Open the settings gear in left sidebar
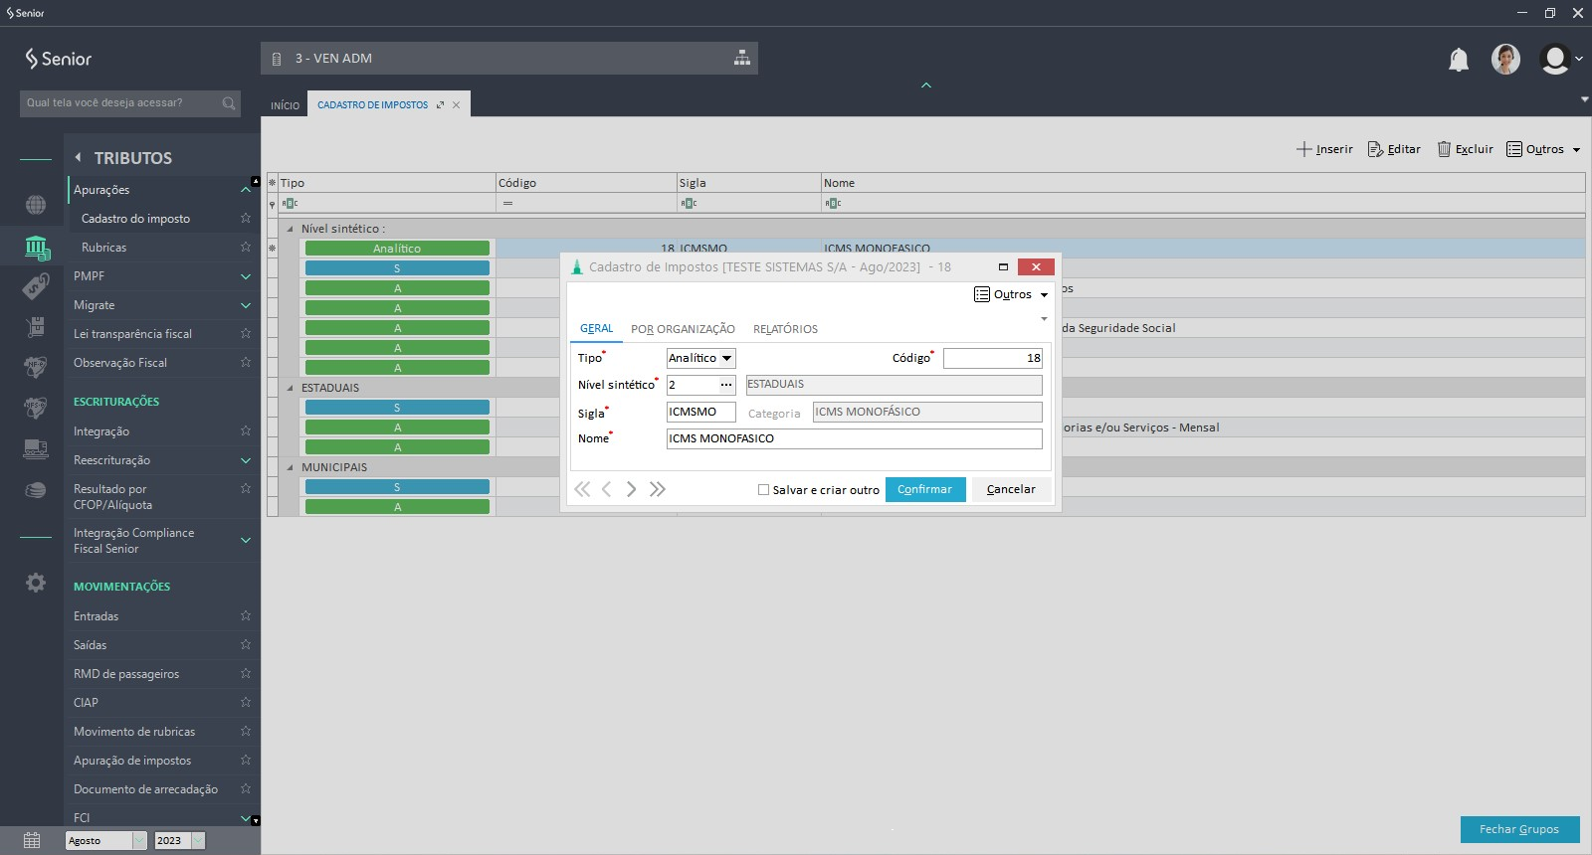1592x855 pixels. click(x=36, y=583)
